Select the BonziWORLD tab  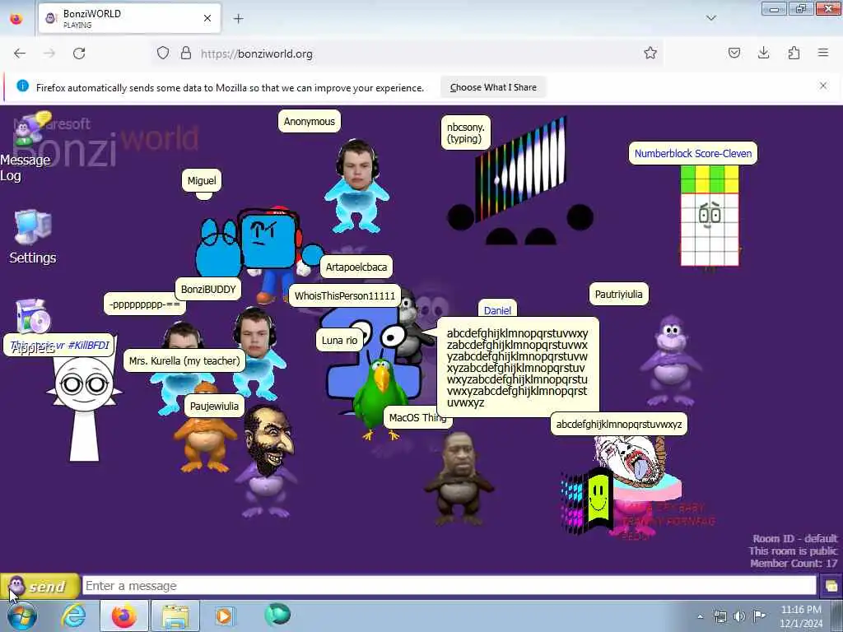(x=129, y=18)
